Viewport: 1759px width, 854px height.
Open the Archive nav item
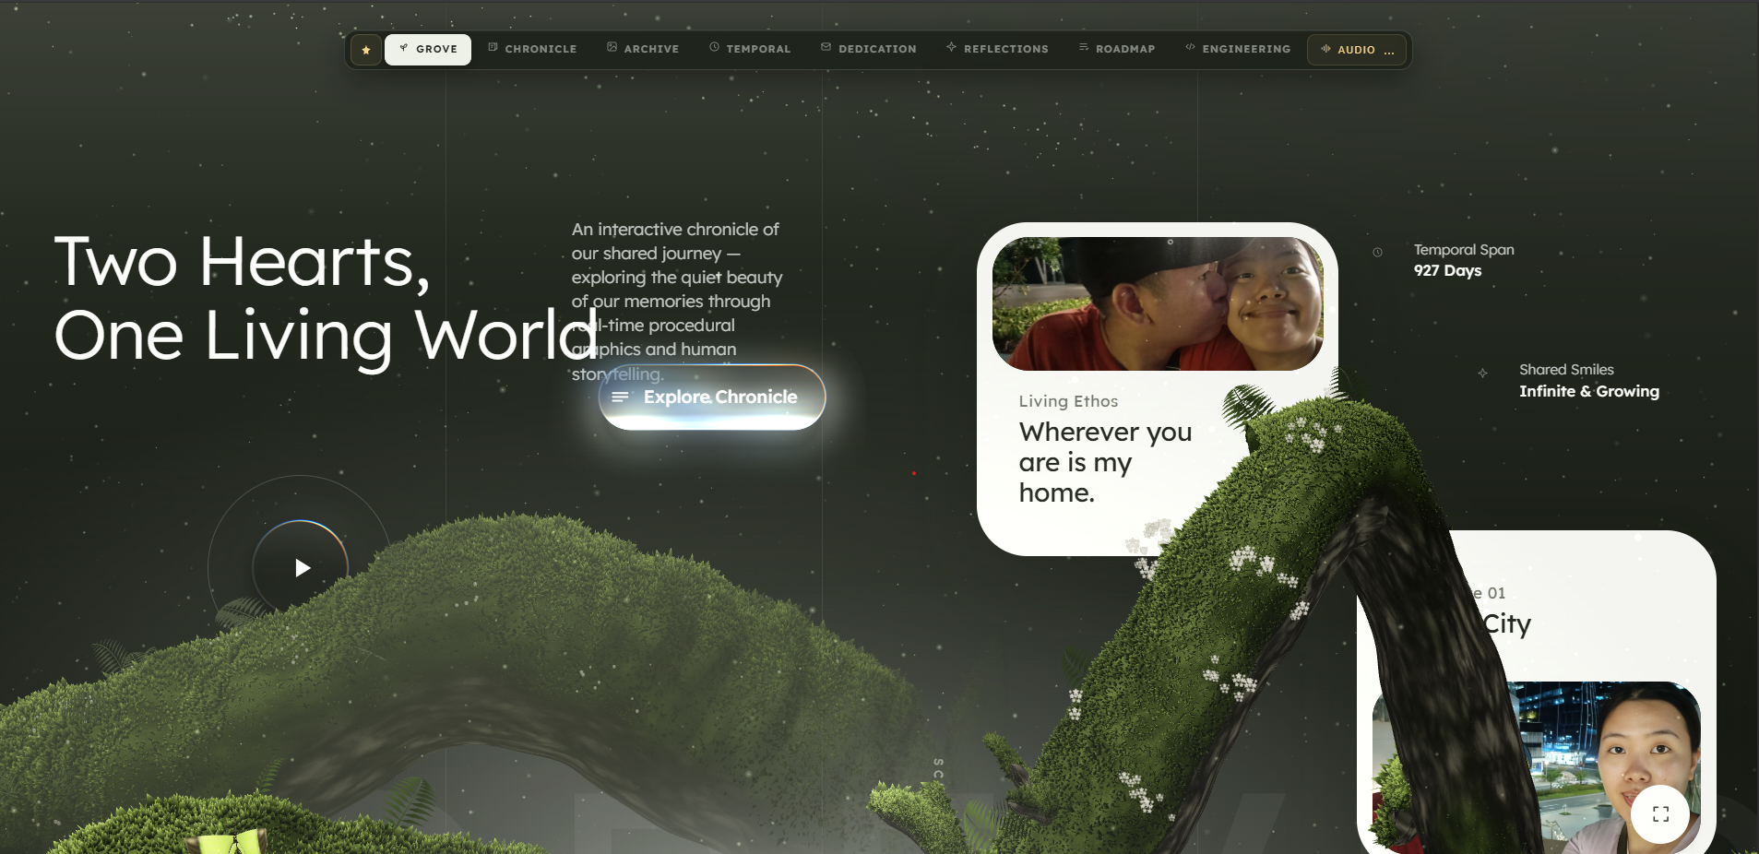[x=643, y=49]
